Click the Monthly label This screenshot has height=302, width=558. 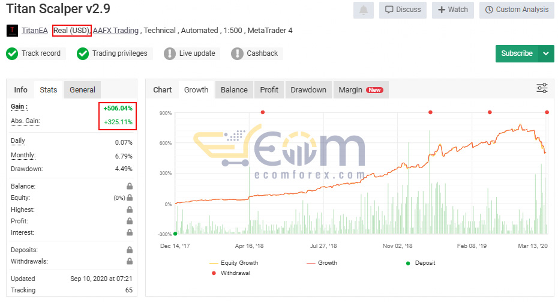[23, 156]
